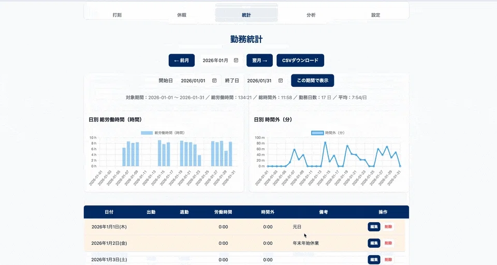Toggle 総労働時間 legend swatch in bar chart
Screen dimensions: 497x265
coord(147,133)
